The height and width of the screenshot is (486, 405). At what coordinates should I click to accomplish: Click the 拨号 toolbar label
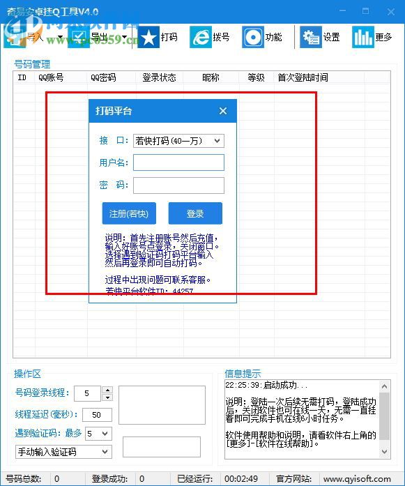221,37
